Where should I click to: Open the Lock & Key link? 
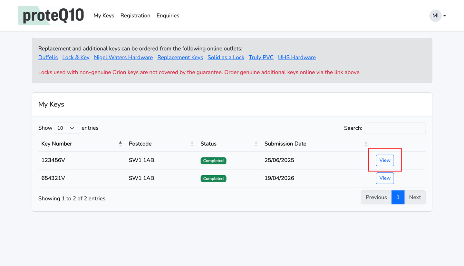(x=76, y=57)
